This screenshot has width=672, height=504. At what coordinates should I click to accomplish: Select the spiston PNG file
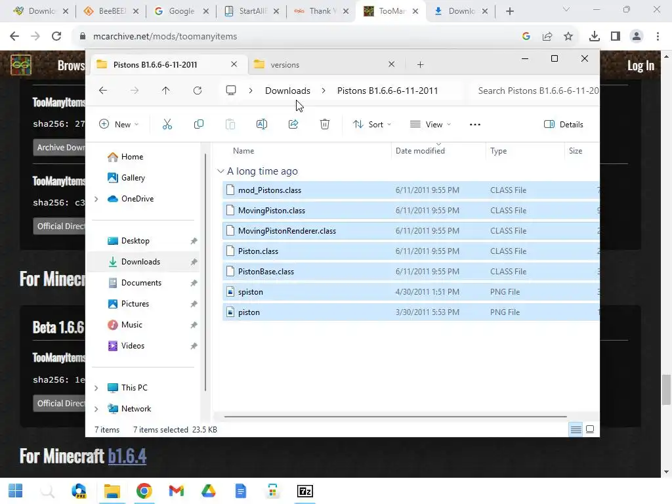click(x=411, y=292)
